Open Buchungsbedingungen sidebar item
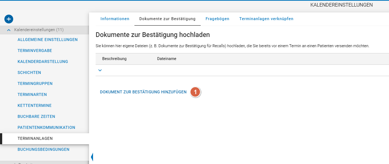This screenshot has width=389, height=164. tap(43, 149)
